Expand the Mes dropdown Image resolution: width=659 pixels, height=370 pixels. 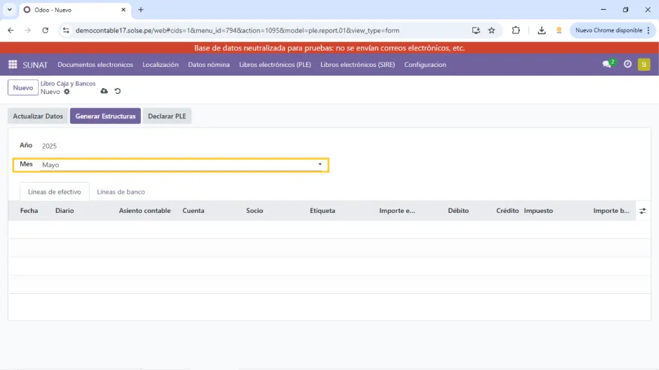click(x=320, y=165)
